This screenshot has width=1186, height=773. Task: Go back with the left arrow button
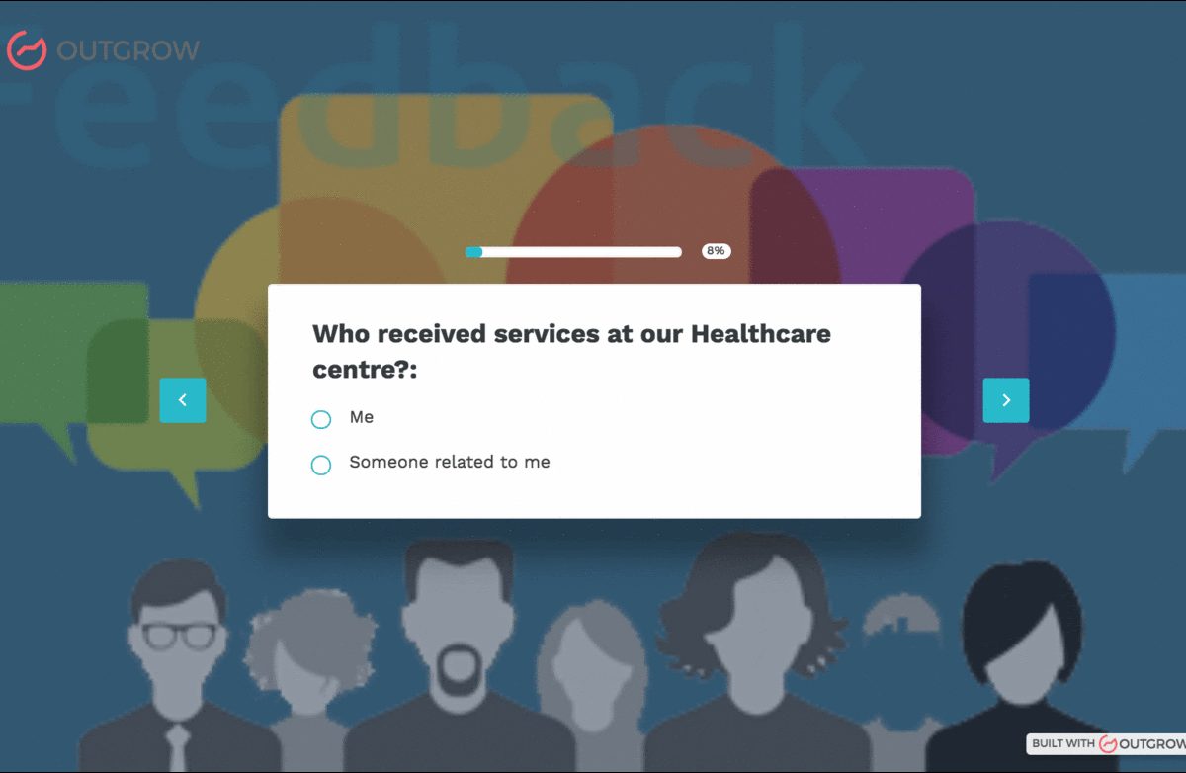pyautogui.click(x=183, y=400)
